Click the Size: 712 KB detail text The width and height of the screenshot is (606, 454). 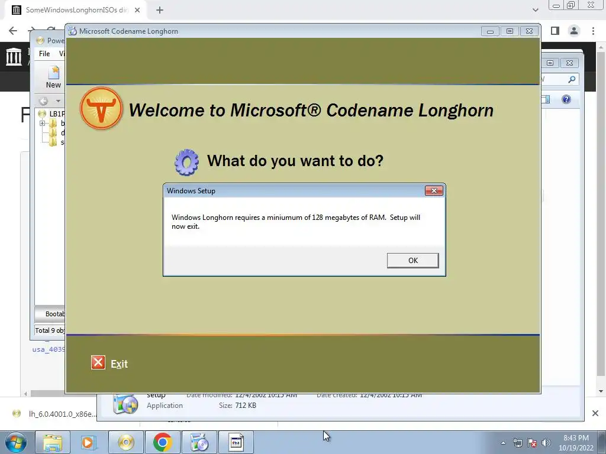click(x=237, y=406)
